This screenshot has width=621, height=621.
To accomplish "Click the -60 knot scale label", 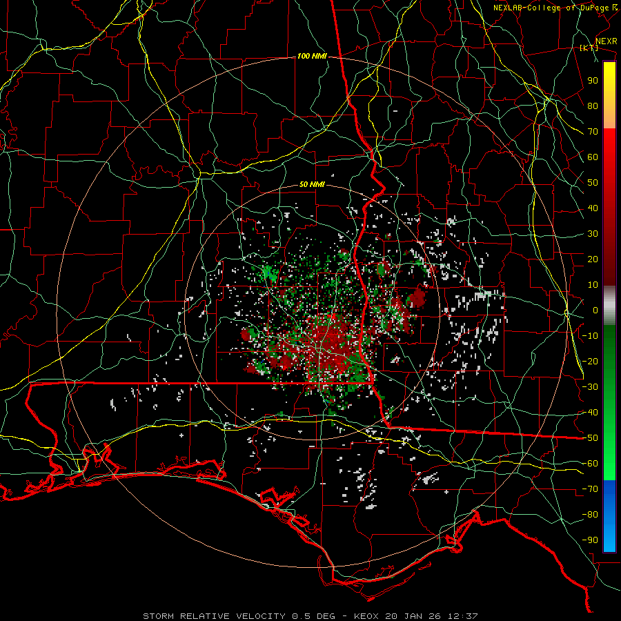I will click(590, 464).
